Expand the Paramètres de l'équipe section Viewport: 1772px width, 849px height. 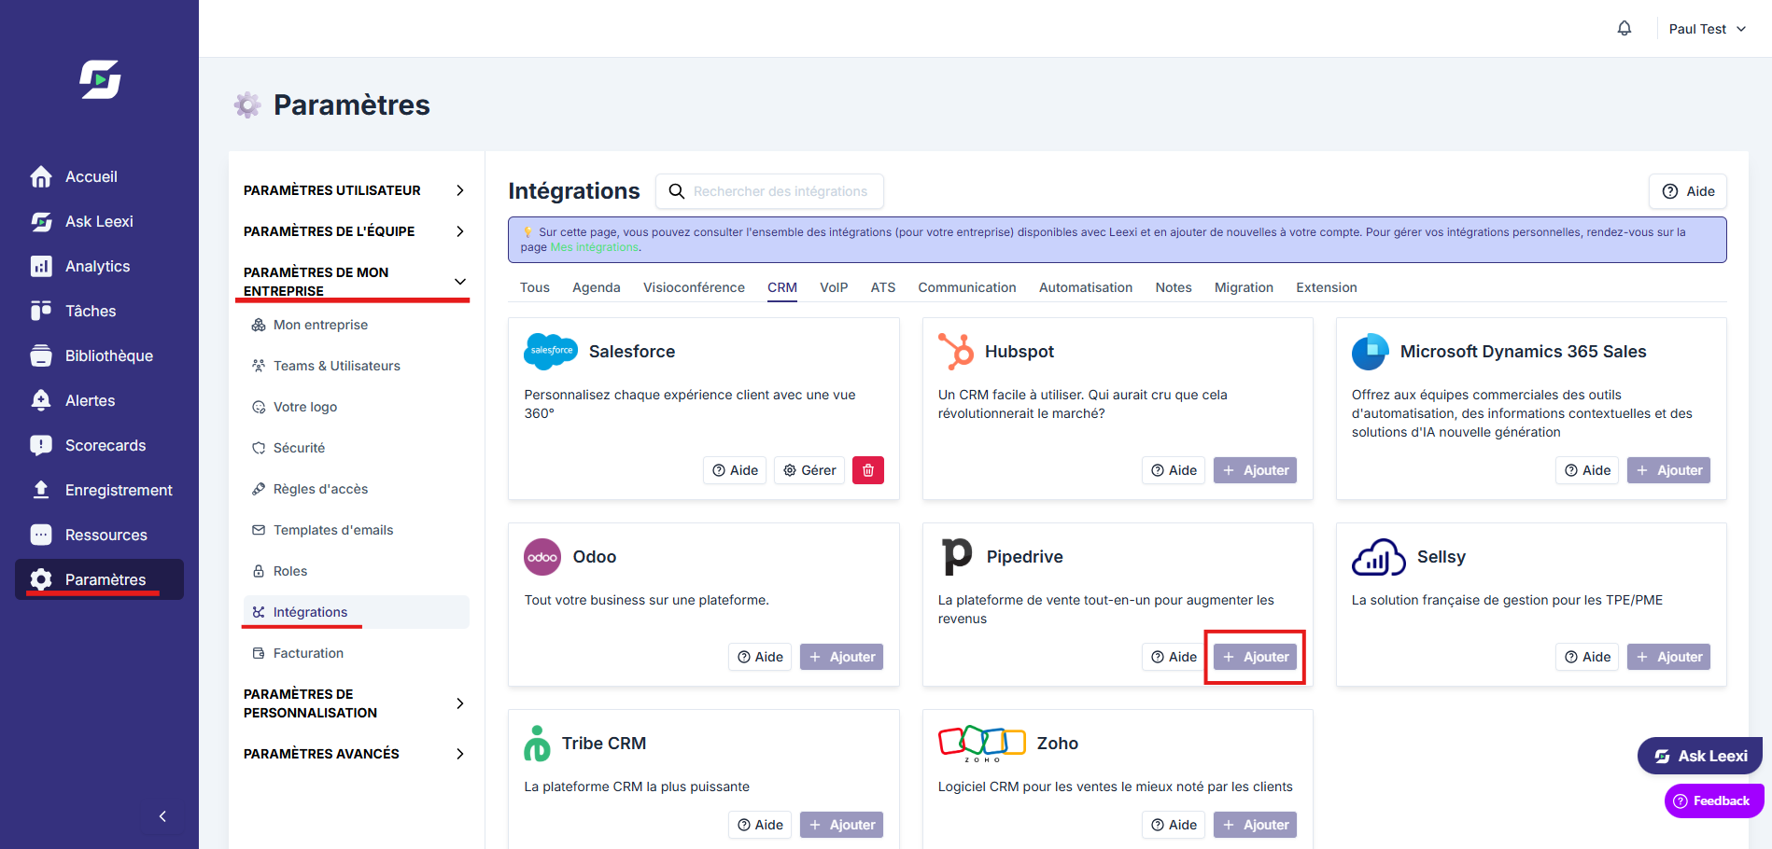pyautogui.click(x=355, y=231)
